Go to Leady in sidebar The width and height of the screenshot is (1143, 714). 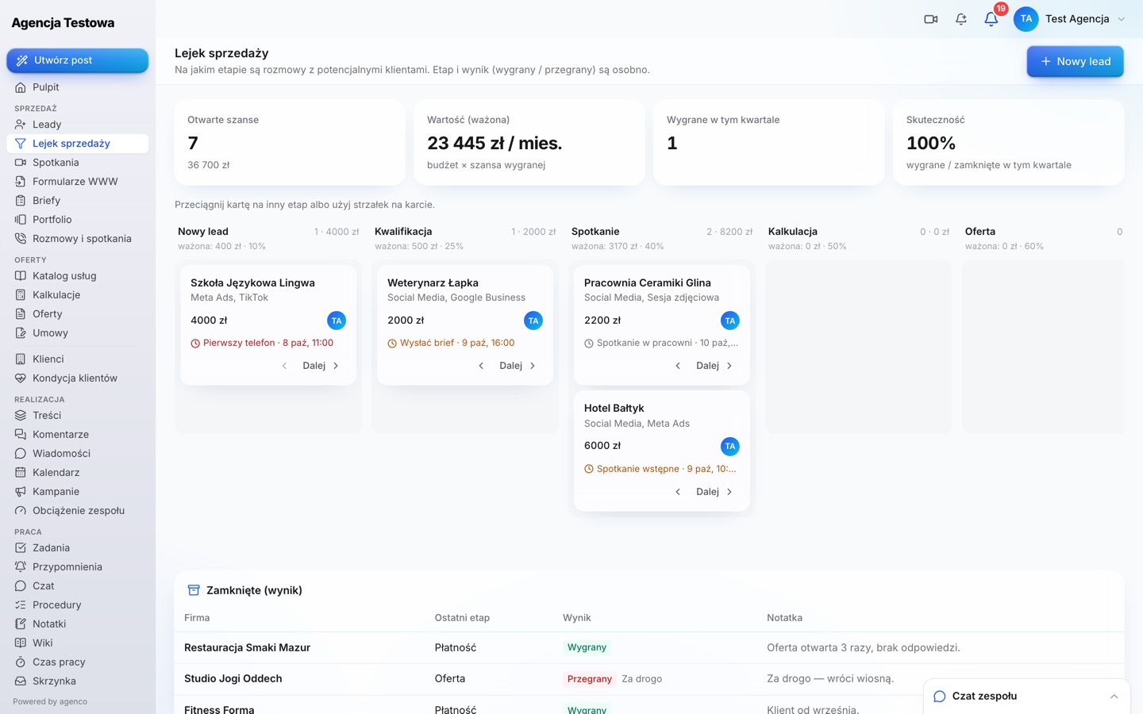coord(78,125)
